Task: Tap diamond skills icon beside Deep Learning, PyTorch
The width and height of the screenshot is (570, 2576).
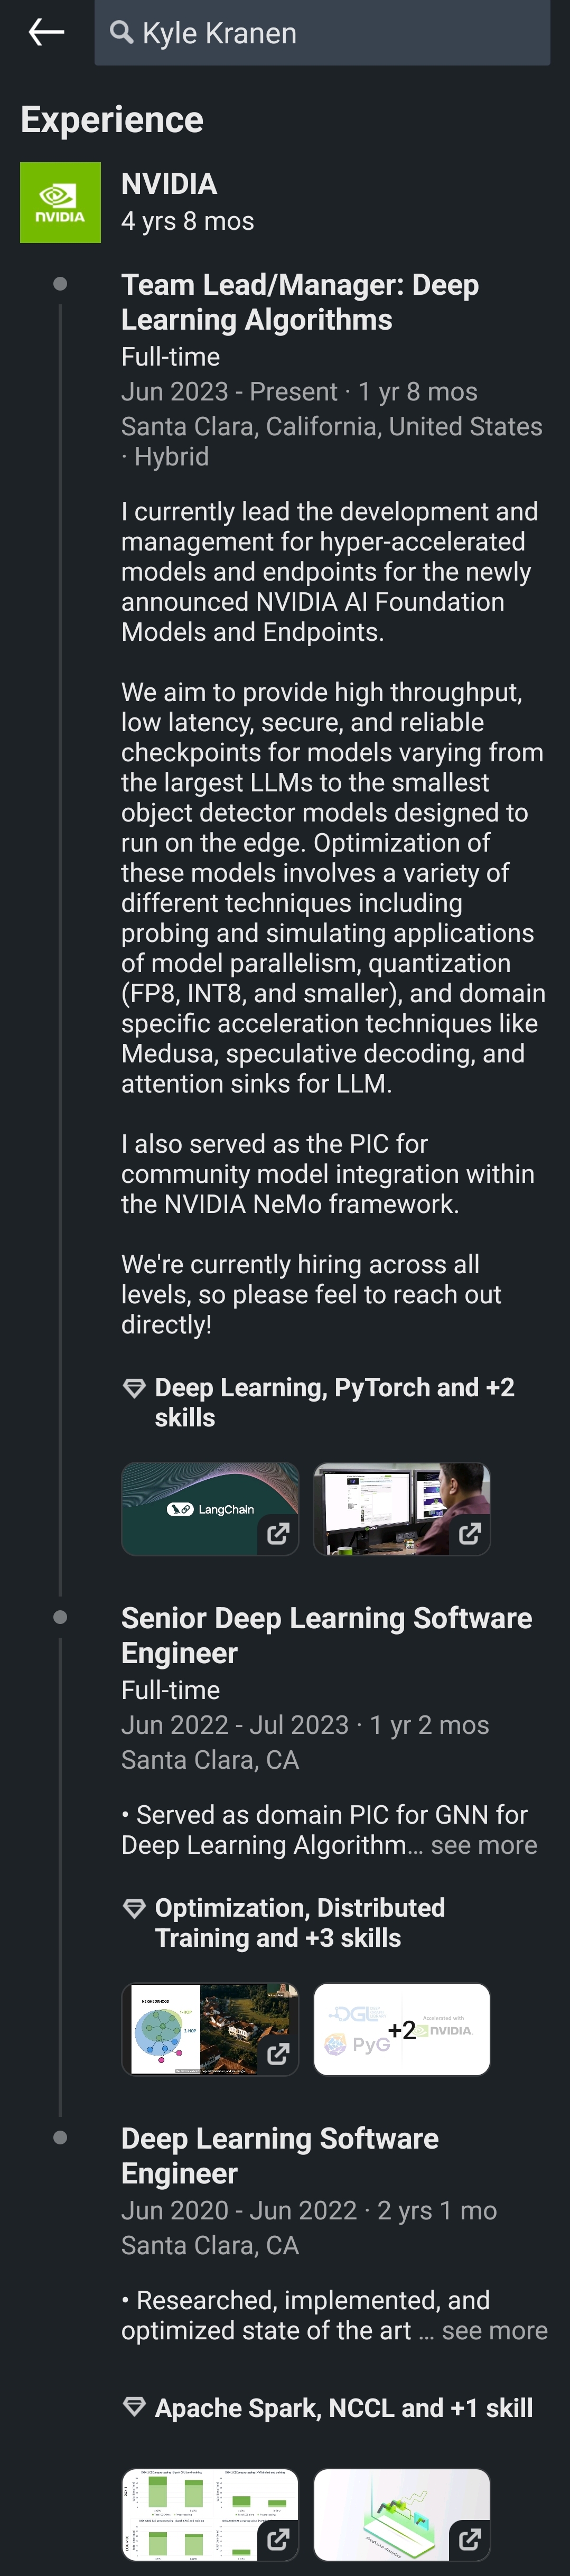Action: click(134, 1388)
